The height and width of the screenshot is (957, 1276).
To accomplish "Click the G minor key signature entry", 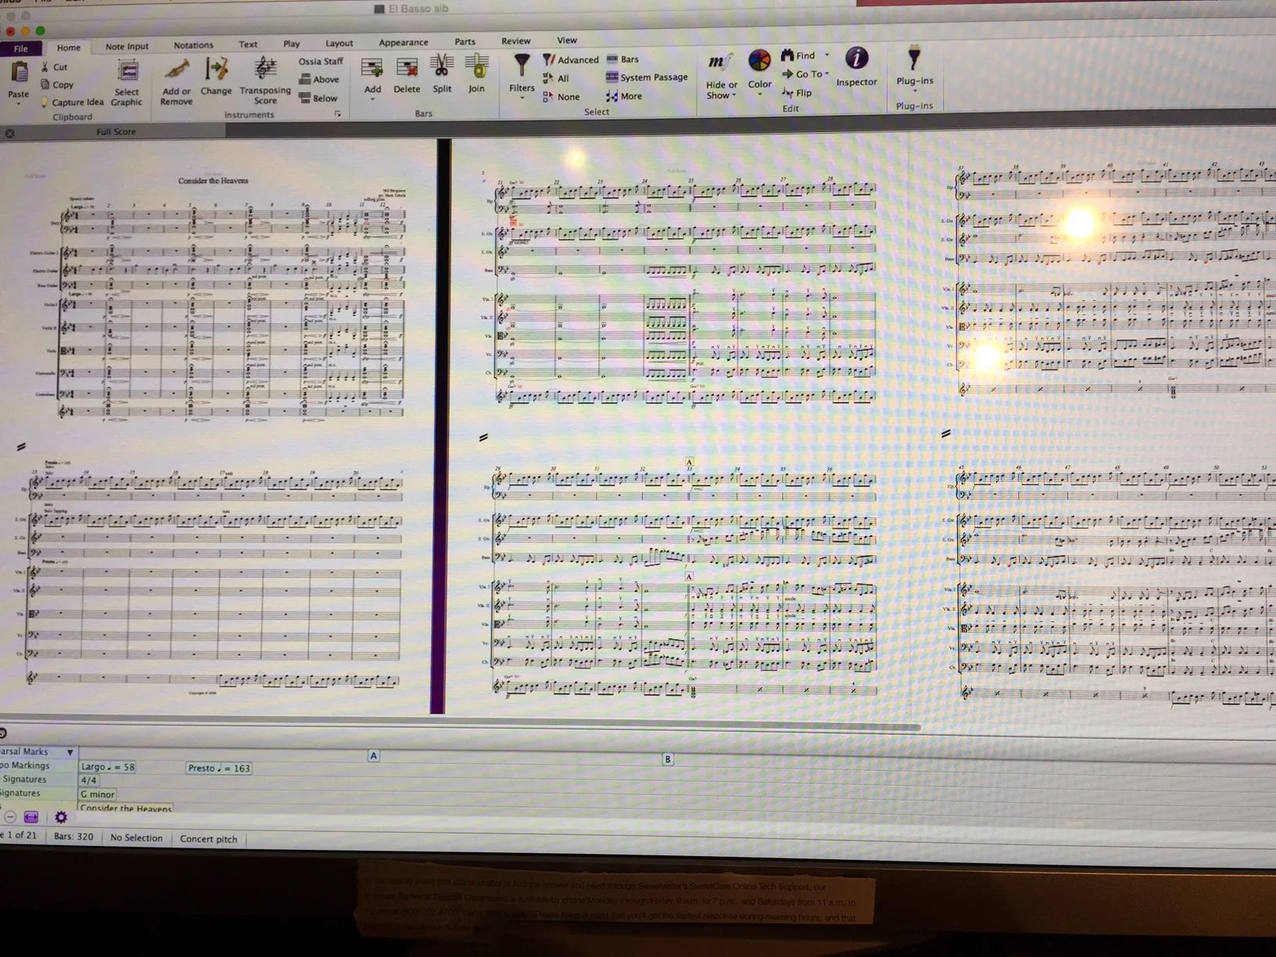I will tap(97, 794).
